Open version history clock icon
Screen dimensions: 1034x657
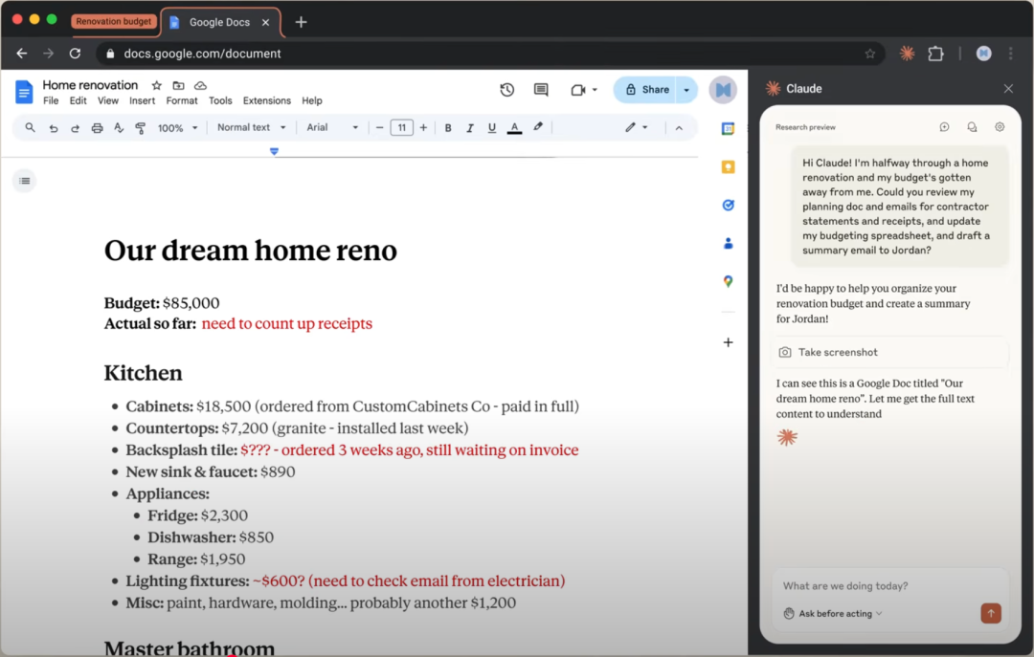click(506, 90)
